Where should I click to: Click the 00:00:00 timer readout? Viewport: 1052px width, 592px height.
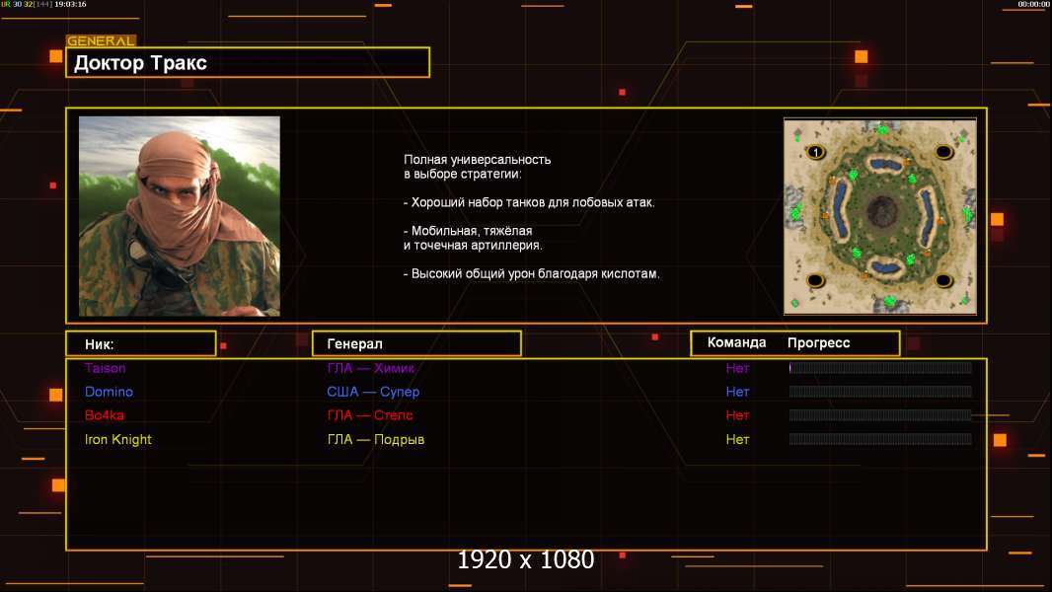pyautogui.click(x=1033, y=4)
